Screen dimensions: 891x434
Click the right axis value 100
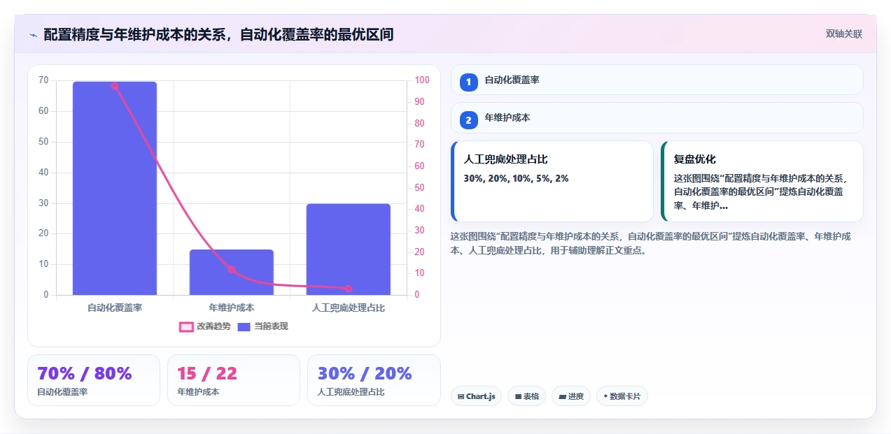coord(421,80)
